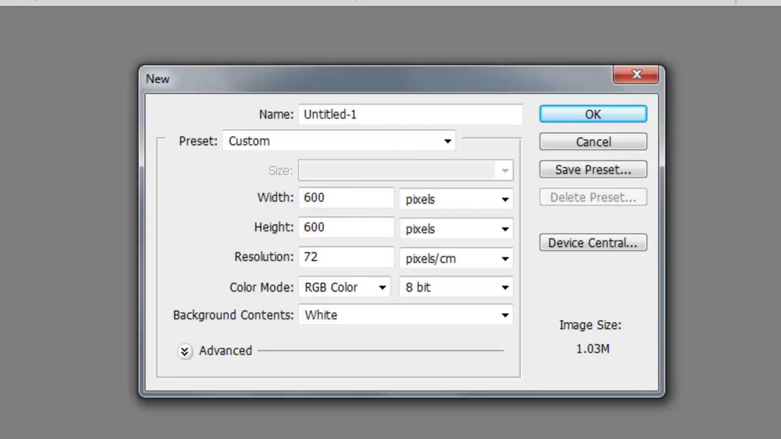Click the disabled Size dropdown

(406, 171)
